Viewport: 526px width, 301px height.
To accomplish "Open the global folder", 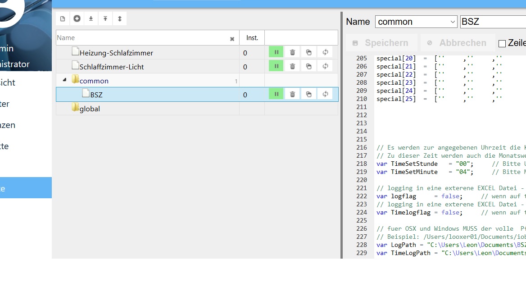I will click(x=90, y=109).
